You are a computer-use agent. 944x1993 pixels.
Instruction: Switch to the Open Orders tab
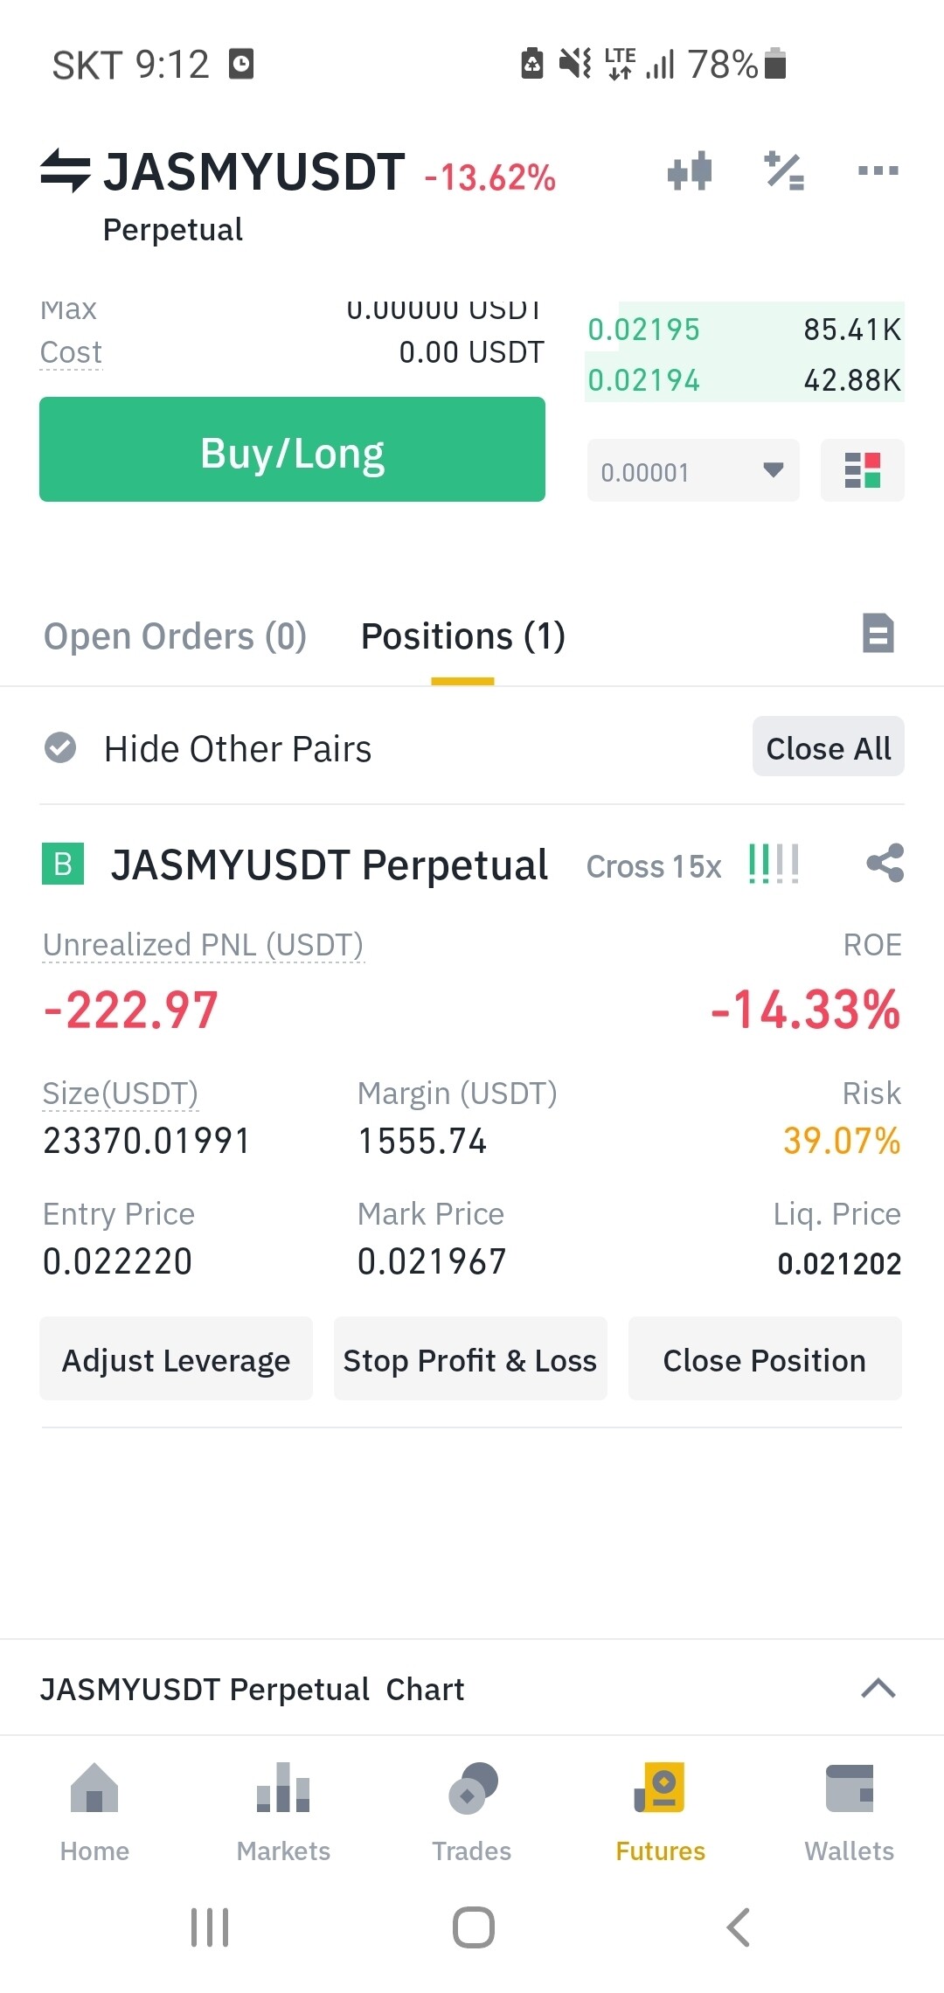[x=175, y=636]
